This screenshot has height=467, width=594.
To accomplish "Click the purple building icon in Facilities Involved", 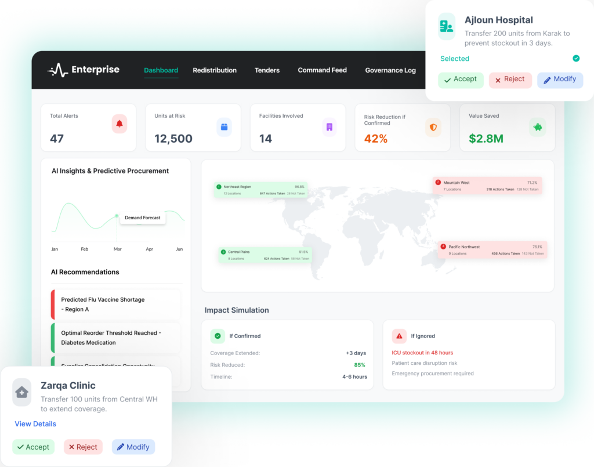I will coord(329,126).
